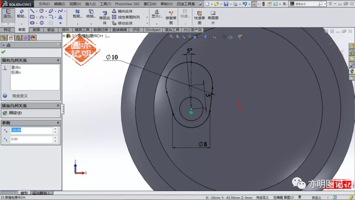355x200 pixels.
Task: Select the Sketch Fillet tool
Action: pos(51,17)
